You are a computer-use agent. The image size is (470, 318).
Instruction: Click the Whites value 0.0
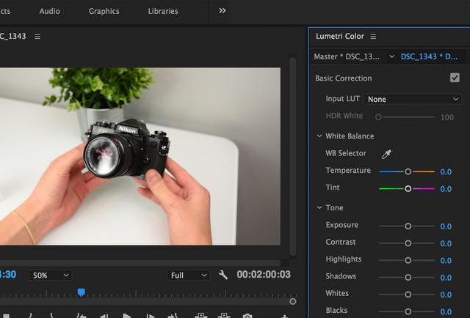(x=446, y=295)
